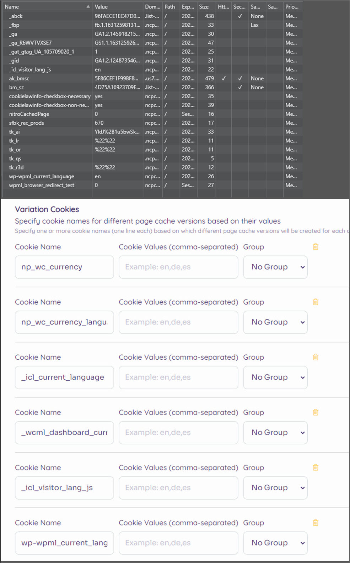
Task: Edit the np_wc_currency cookie name field
Action: tap(64, 267)
